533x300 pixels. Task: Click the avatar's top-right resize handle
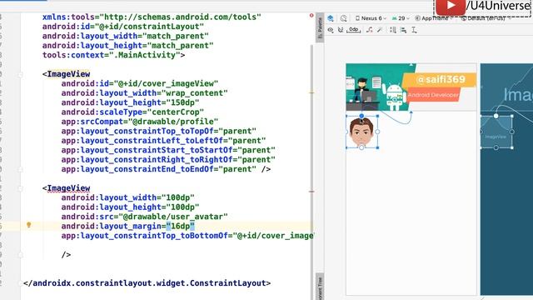[x=377, y=117]
